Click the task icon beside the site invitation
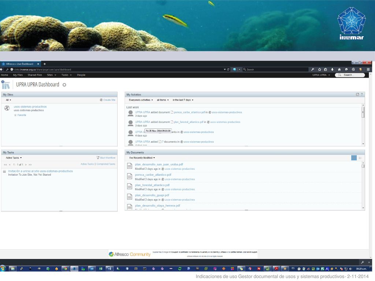Screen dimensions: 375x281 coord(4,171)
